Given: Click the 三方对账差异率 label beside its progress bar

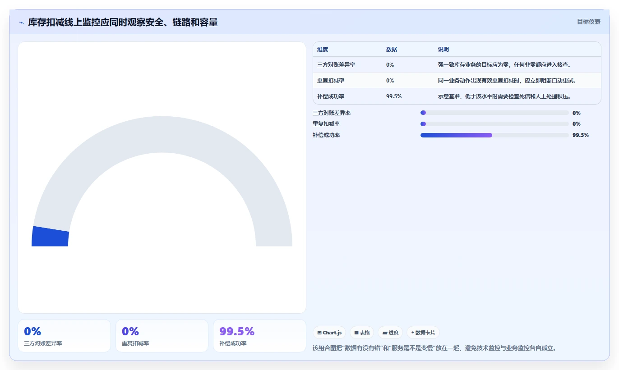Looking at the screenshot, I should click(x=332, y=113).
